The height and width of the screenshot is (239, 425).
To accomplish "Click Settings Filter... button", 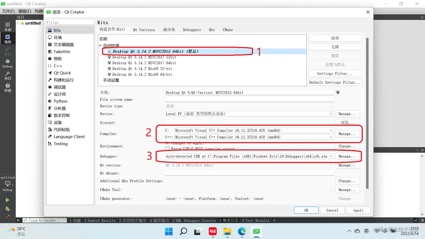I will point(335,74).
